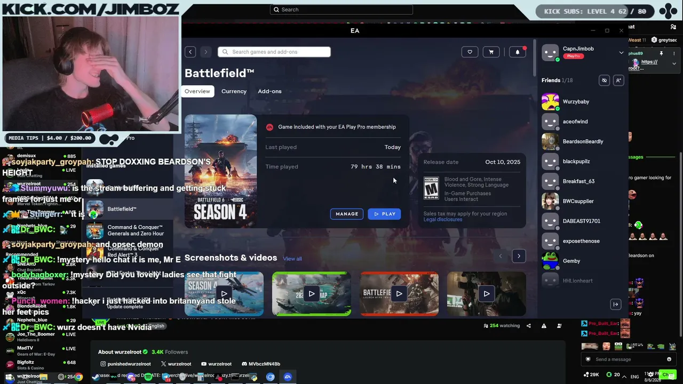This screenshot has height=384, width=683.
Task: Play the Battlefield red-framed video thumbnail
Action: pos(399,293)
